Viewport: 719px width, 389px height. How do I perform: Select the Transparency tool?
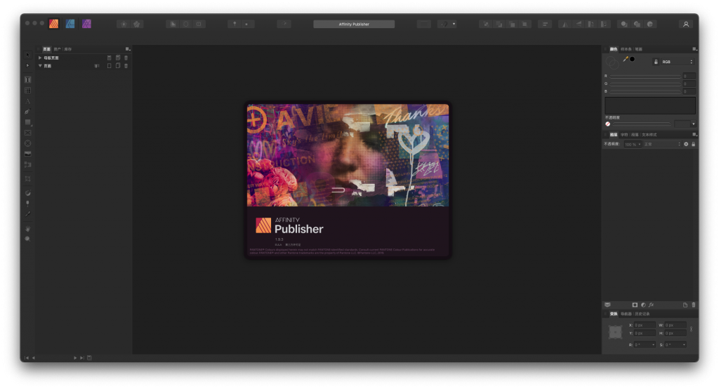(27, 203)
